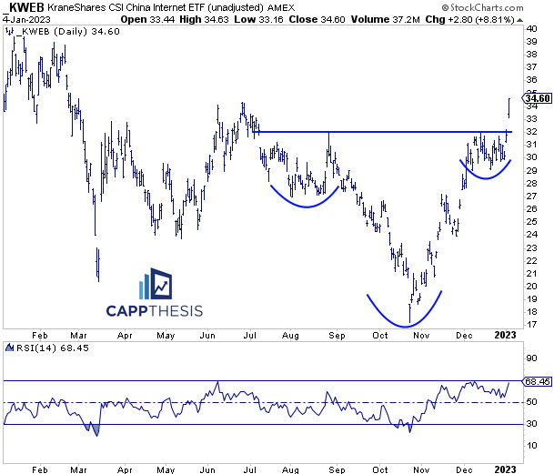Click the 2023 label on price chart axis
The width and height of the screenshot is (554, 474).
[505, 335]
